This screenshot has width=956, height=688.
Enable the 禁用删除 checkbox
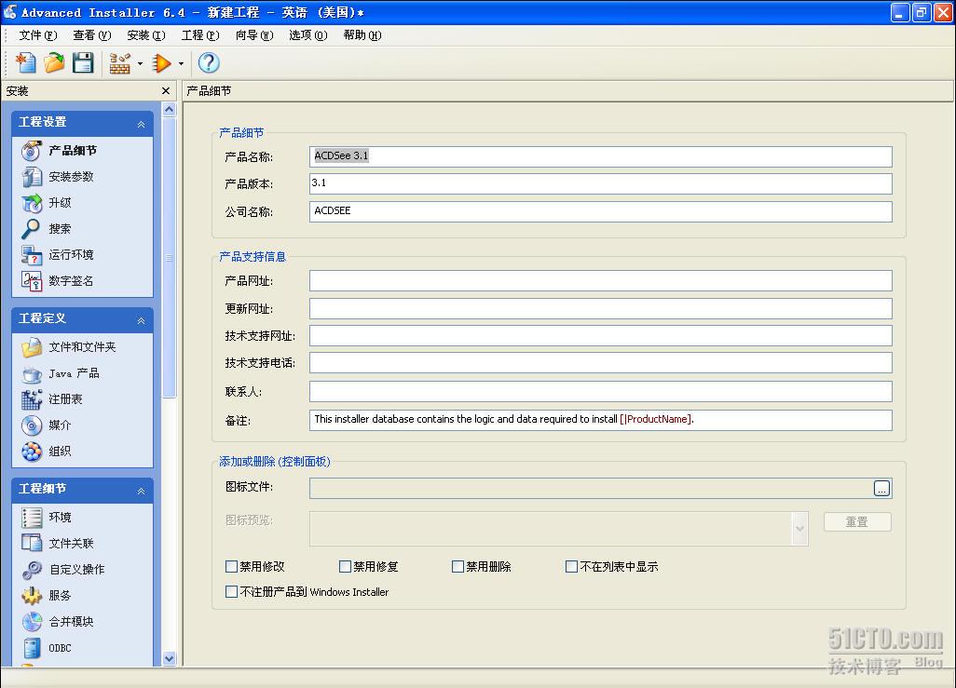(458, 567)
